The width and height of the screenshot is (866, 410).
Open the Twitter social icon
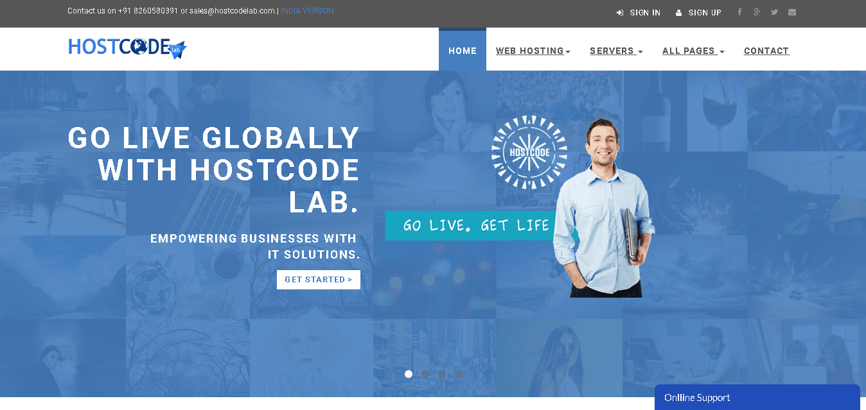774,12
